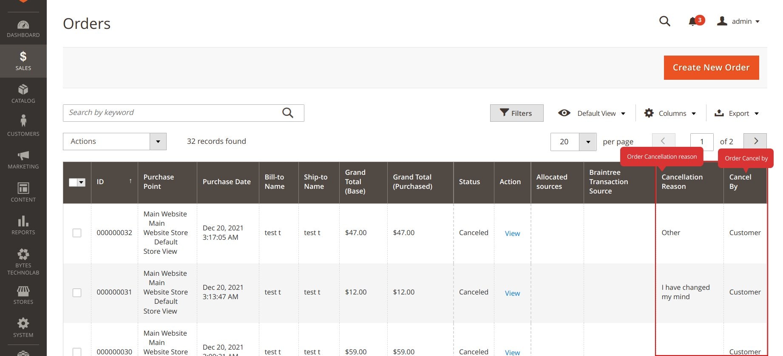Viewport: 783px width, 356px height.
Task: Open the Actions dropdown
Action: point(115,141)
